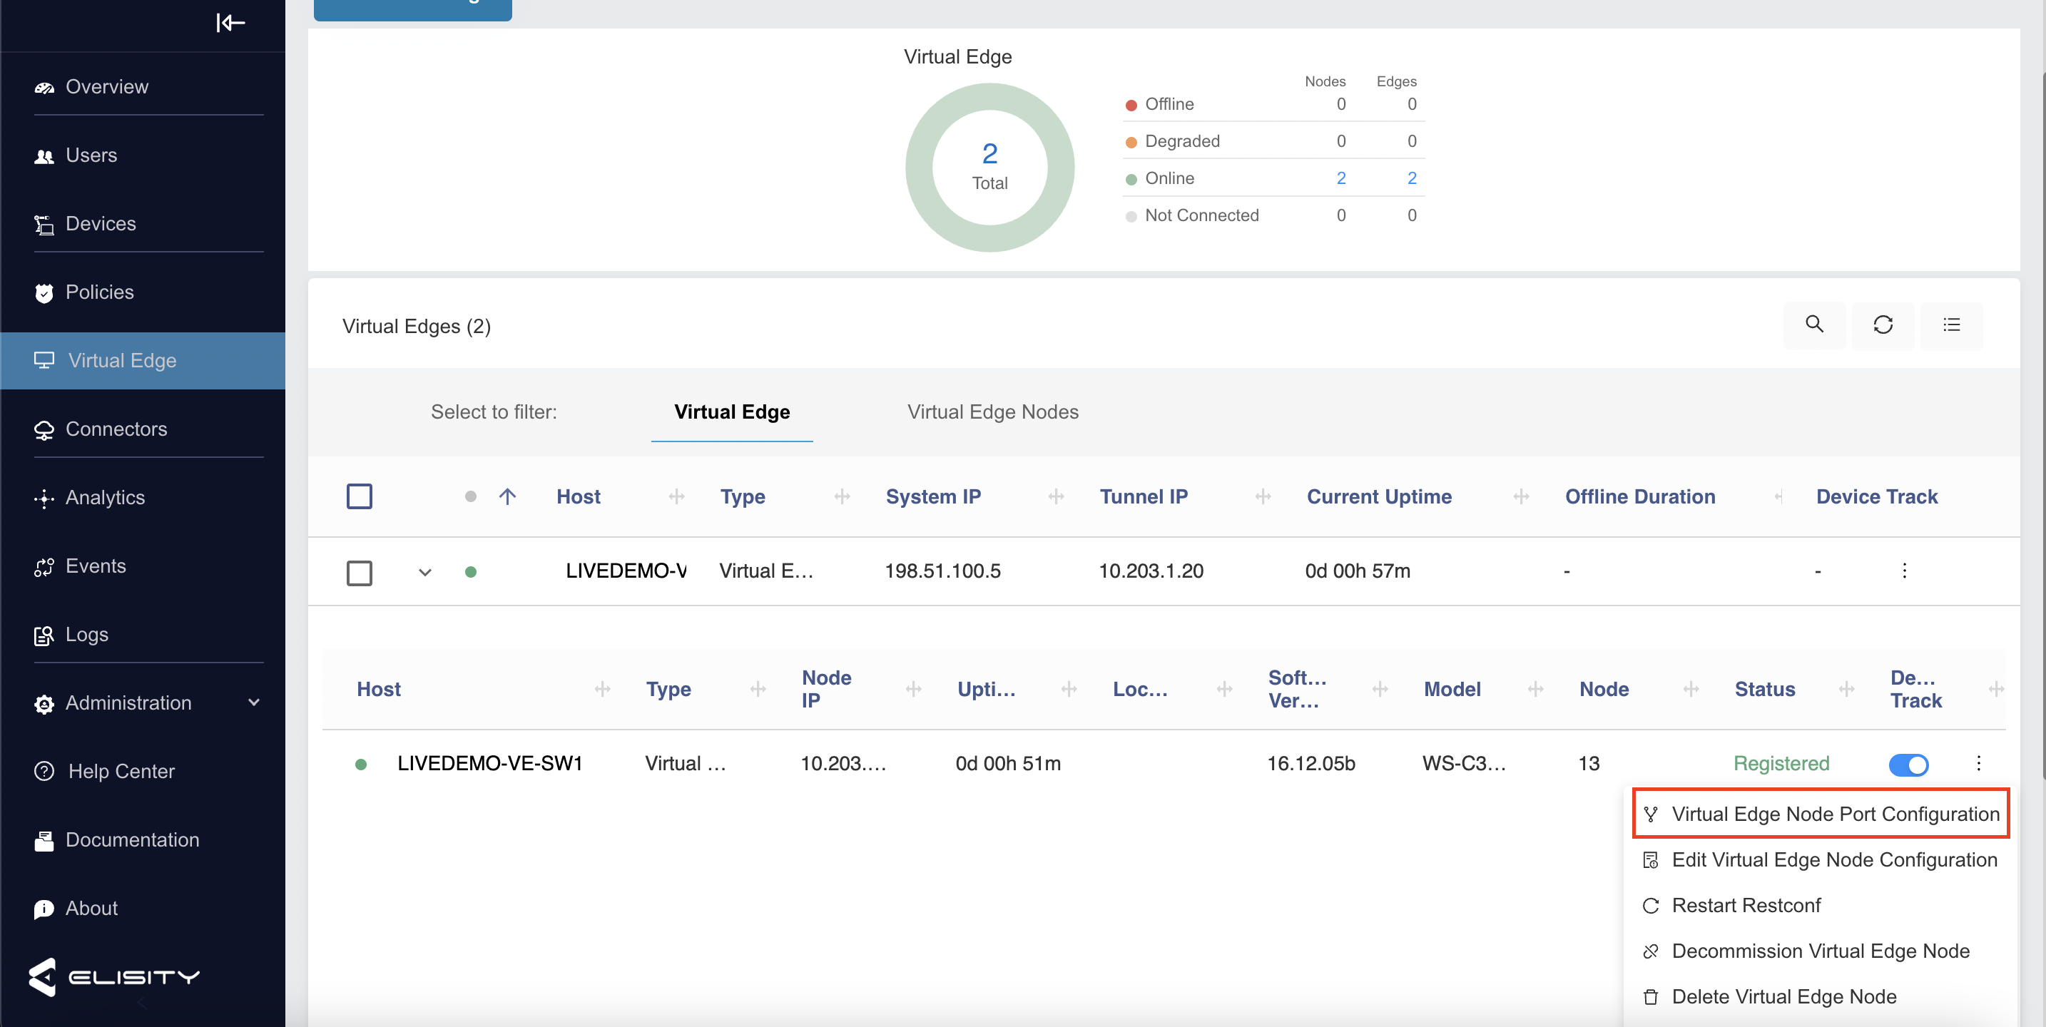This screenshot has width=2046, height=1027.
Task: Click the 198.51.100.5 System IP cell
Action: pos(943,571)
